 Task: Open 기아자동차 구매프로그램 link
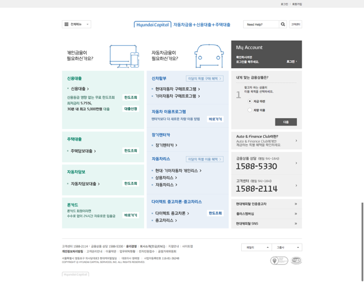point(178,96)
